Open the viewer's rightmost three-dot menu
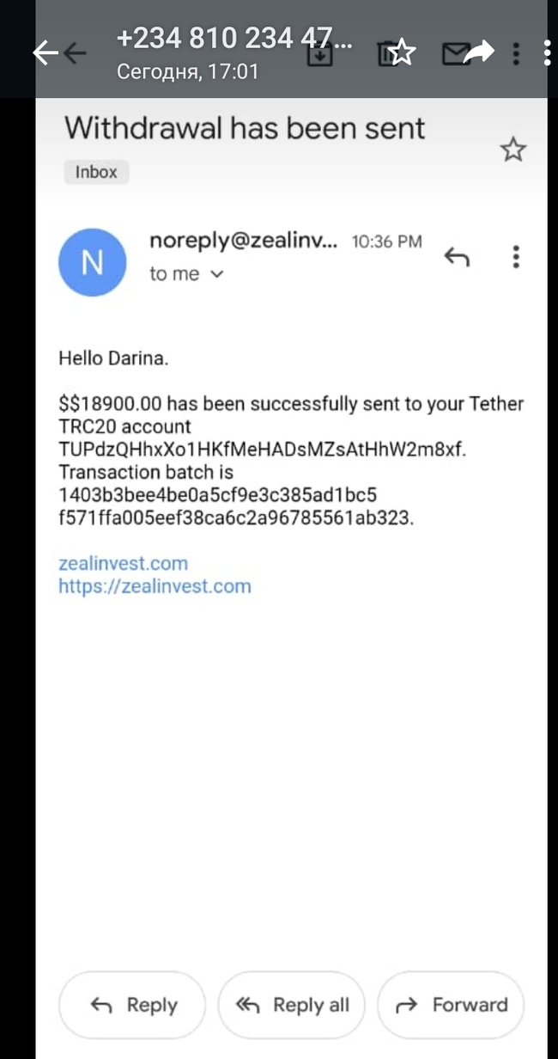 (x=548, y=53)
